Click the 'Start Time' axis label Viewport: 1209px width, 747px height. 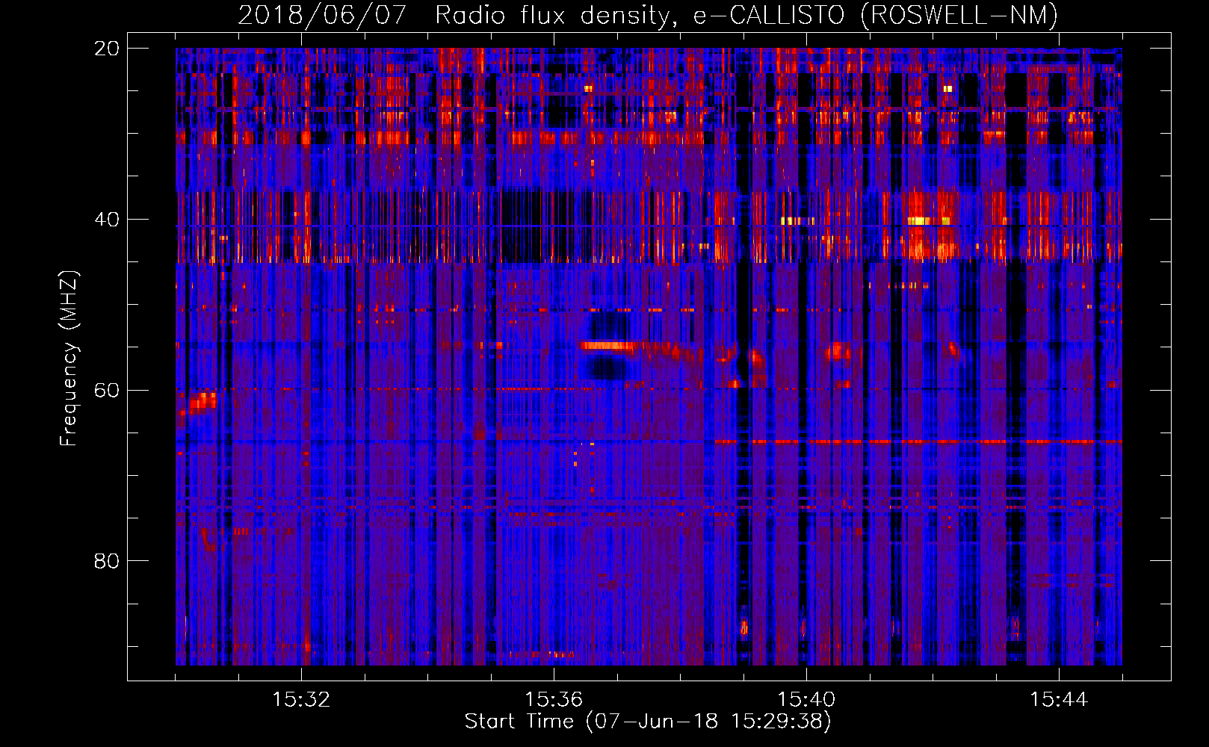[648, 722]
